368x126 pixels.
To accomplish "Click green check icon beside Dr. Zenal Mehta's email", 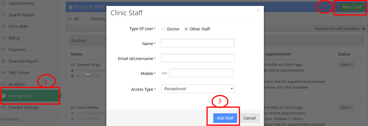I will pos(73,113).
